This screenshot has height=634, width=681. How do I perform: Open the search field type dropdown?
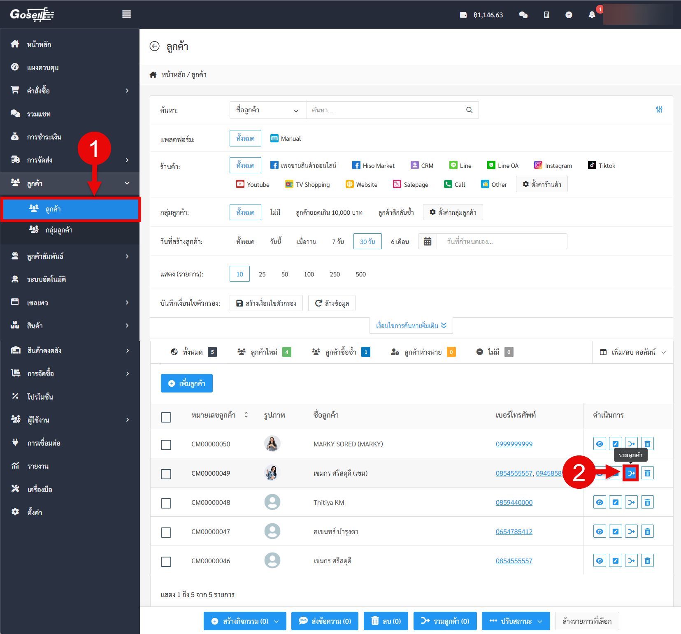pos(267,110)
